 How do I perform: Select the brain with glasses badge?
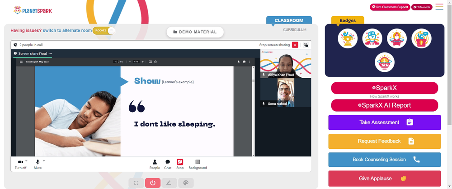tap(385, 62)
